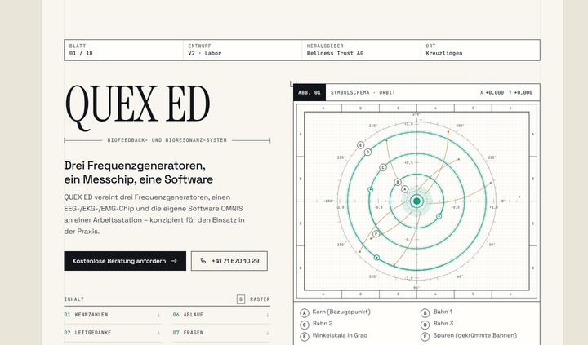Click the green core dot at diagram center
Image resolution: width=588 pixels, height=345 pixels.
point(416,201)
